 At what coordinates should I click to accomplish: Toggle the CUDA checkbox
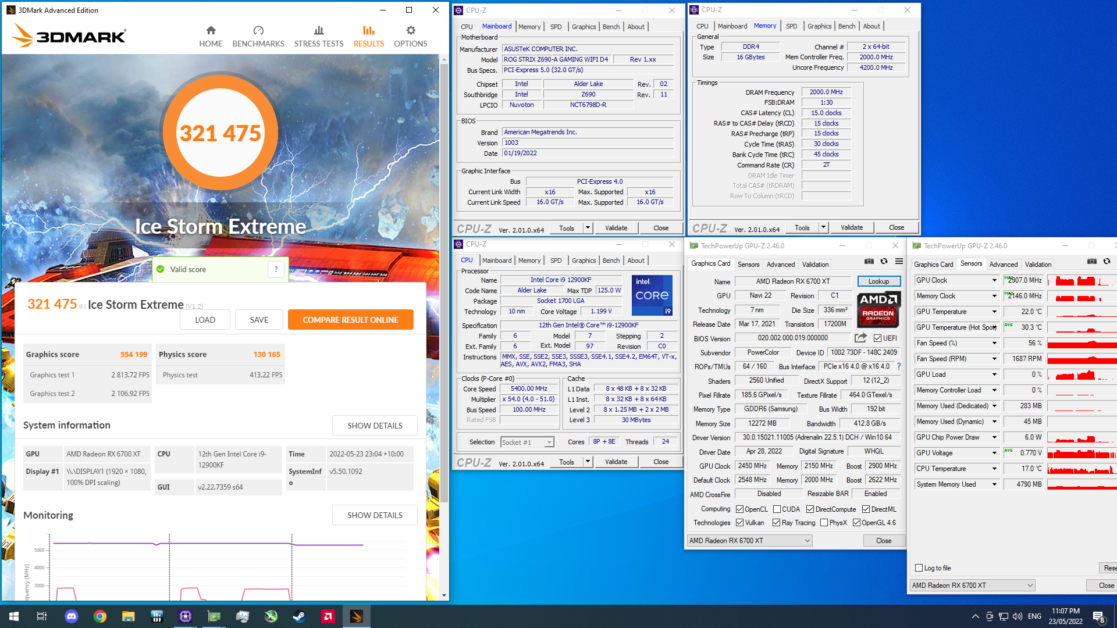pyautogui.click(x=777, y=509)
